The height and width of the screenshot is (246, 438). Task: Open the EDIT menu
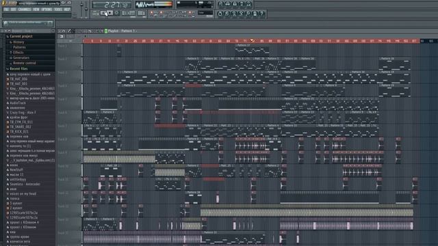pos(13,10)
